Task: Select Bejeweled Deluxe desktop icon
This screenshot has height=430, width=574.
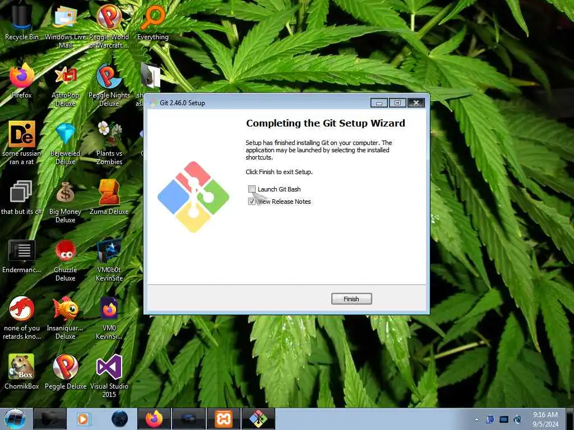Action: tap(65, 143)
